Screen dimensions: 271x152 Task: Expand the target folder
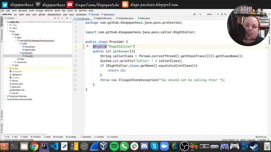[8, 68]
